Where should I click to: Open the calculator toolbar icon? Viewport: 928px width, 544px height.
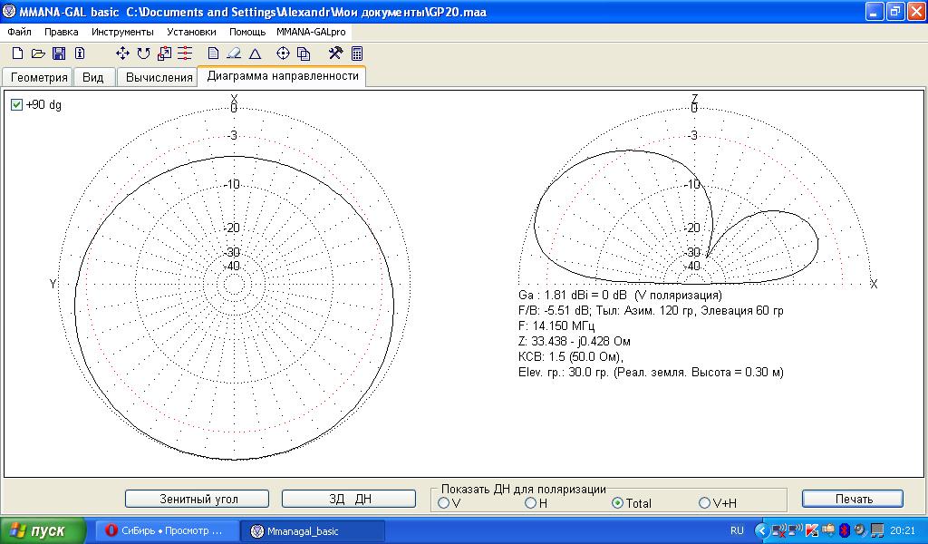(x=357, y=53)
